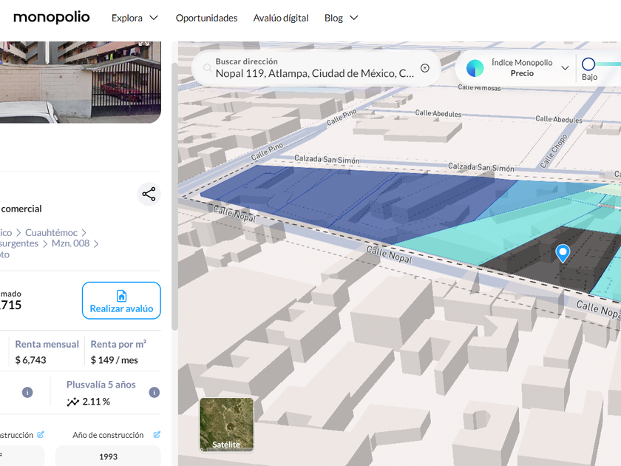Click the Índice Monopolio gradient icon
The height and width of the screenshot is (466, 621).
click(475, 68)
